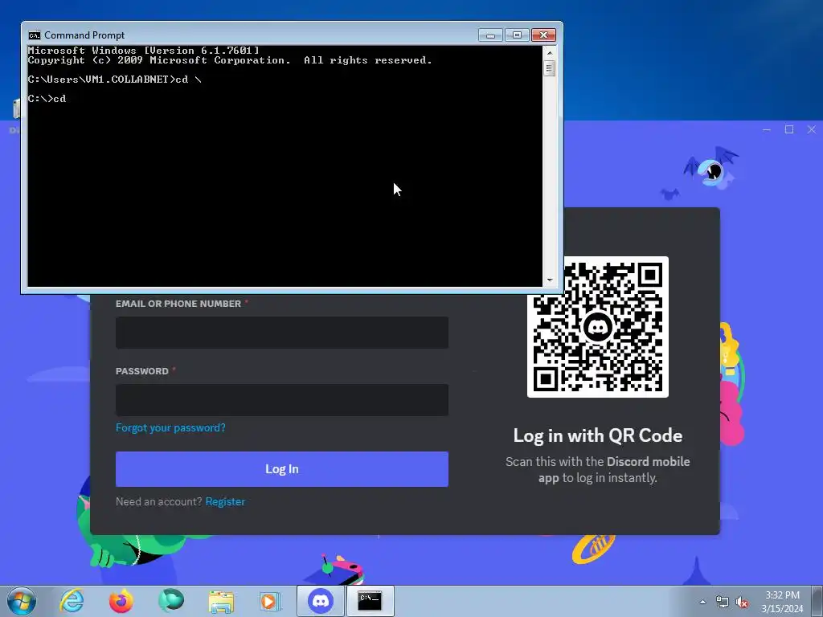The width and height of the screenshot is (823, 617).
Task: Maximize the Discord window
Action: [x=789, y=129]
